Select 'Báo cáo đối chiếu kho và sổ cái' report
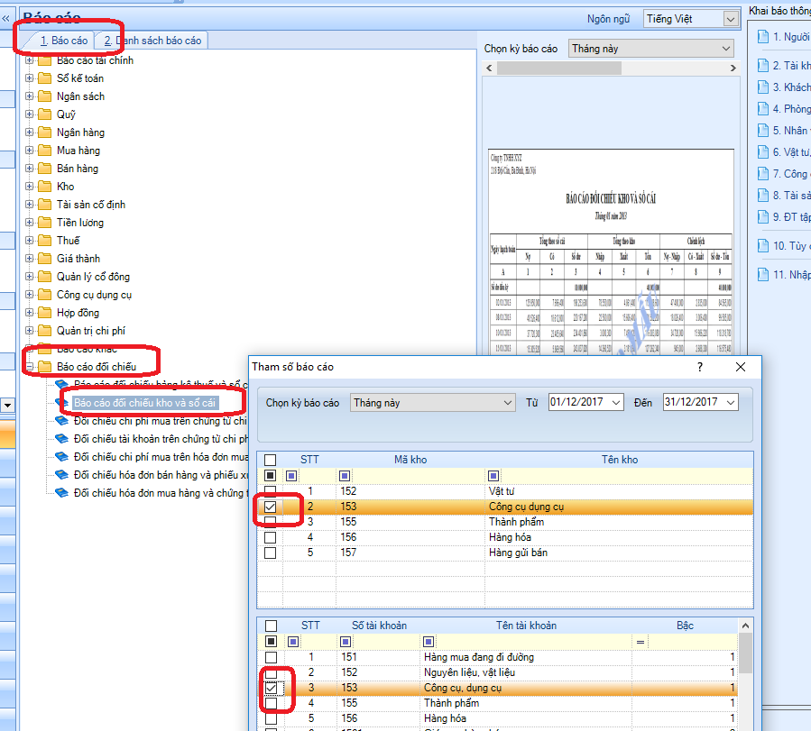 145,403
